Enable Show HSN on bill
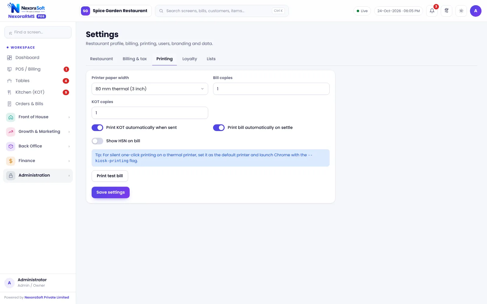 pos(97,141)
